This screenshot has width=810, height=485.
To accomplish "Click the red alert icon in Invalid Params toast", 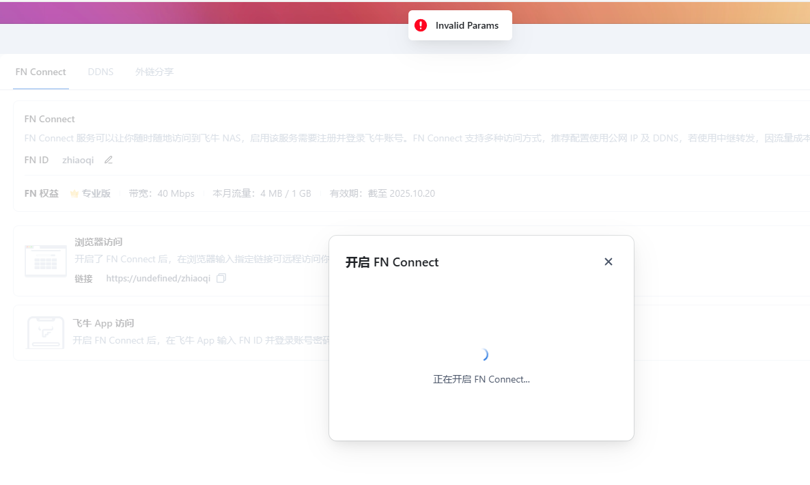I will (x=421, y=25).
